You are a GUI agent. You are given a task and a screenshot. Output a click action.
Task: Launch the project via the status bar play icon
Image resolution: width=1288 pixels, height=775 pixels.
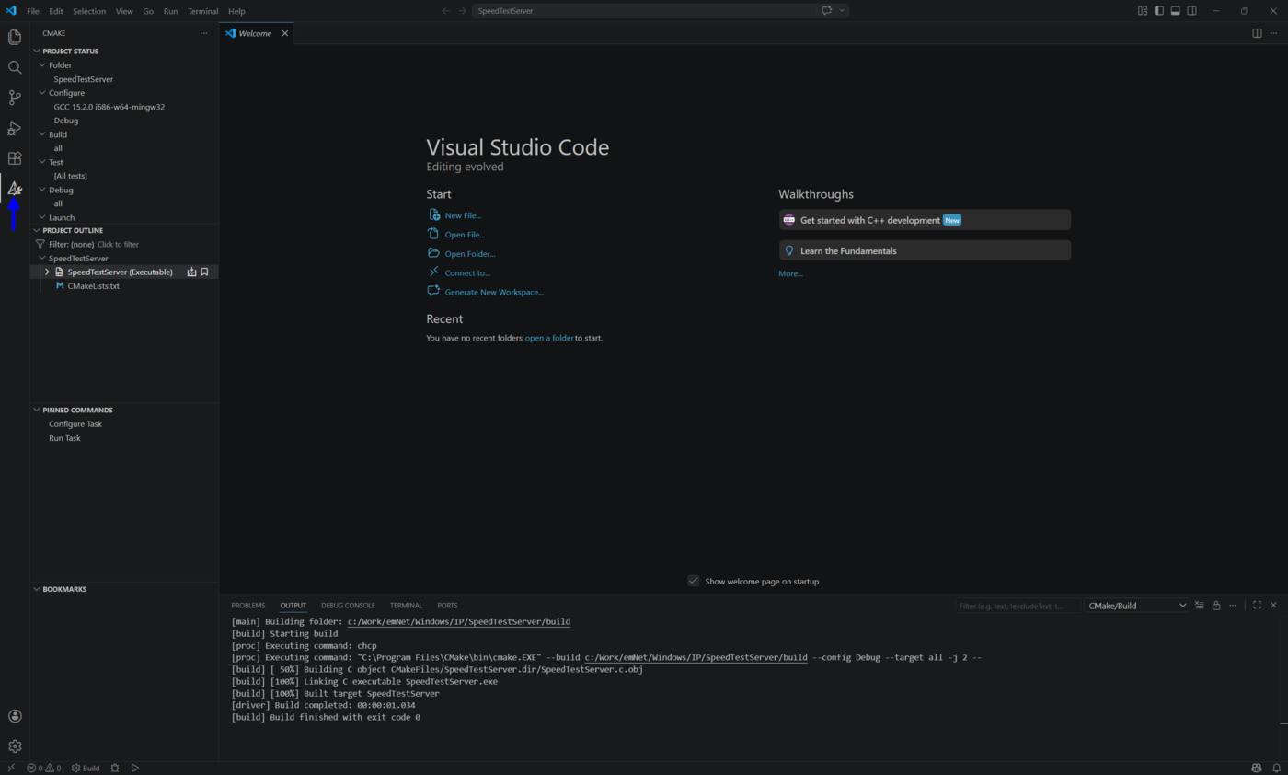coord(134,767)
